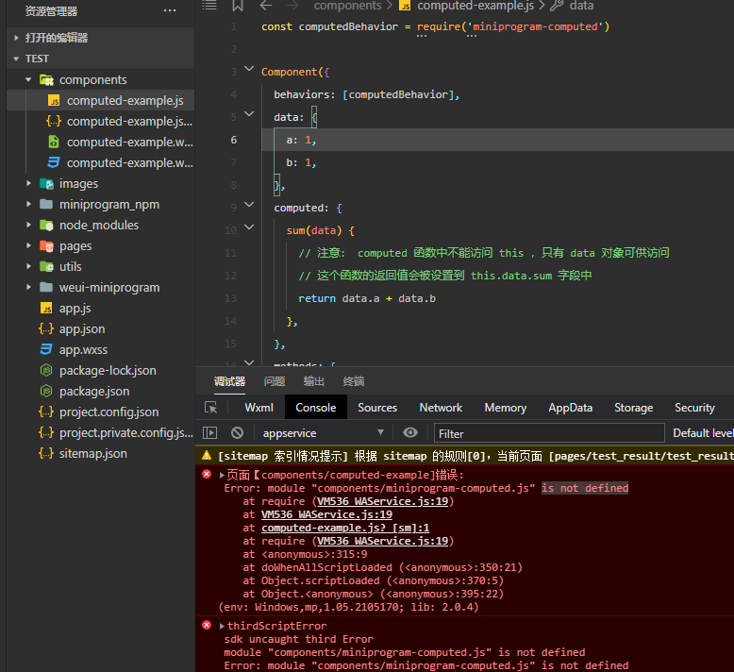Open the Network devtools tab
The image size is (734, 672).
(x=441, y=408)
